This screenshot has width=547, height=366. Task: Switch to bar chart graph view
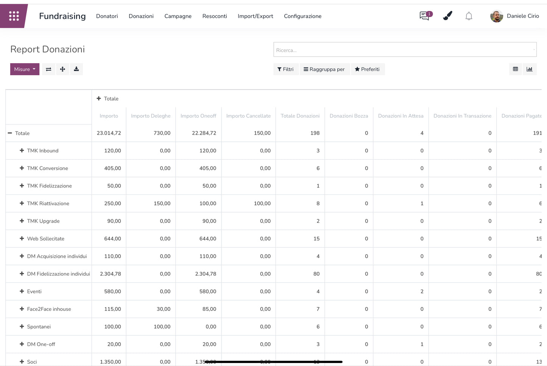(529, 69)
